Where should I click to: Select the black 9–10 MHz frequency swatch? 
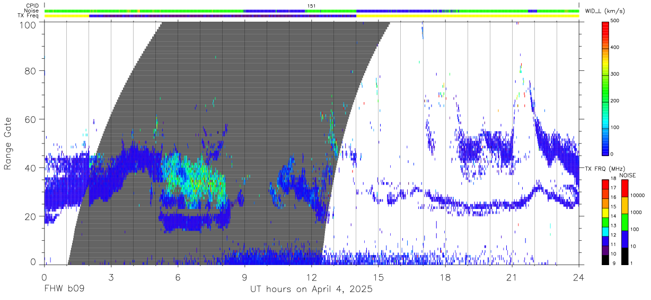coord(605,259)
